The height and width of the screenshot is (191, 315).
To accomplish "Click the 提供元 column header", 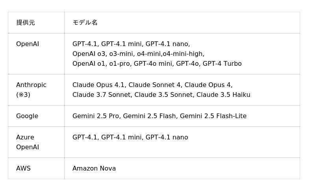I will pos(26,23).
